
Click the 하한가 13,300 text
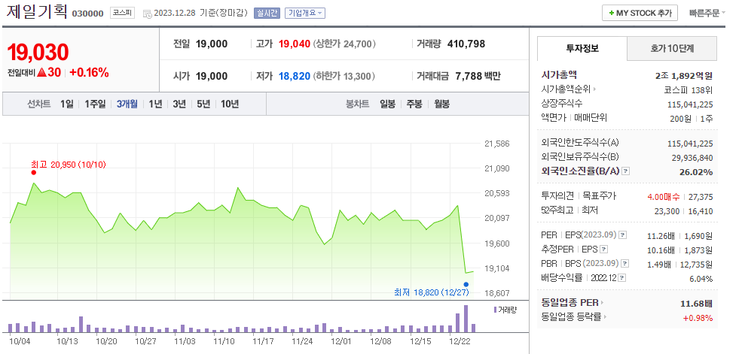coord(344,76)
